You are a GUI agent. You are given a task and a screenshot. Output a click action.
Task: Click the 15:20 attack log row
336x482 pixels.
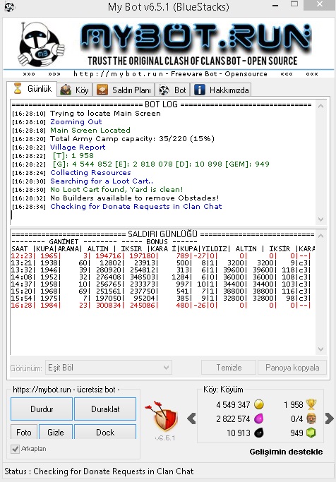pyautogui.click(x=161, y=291)
